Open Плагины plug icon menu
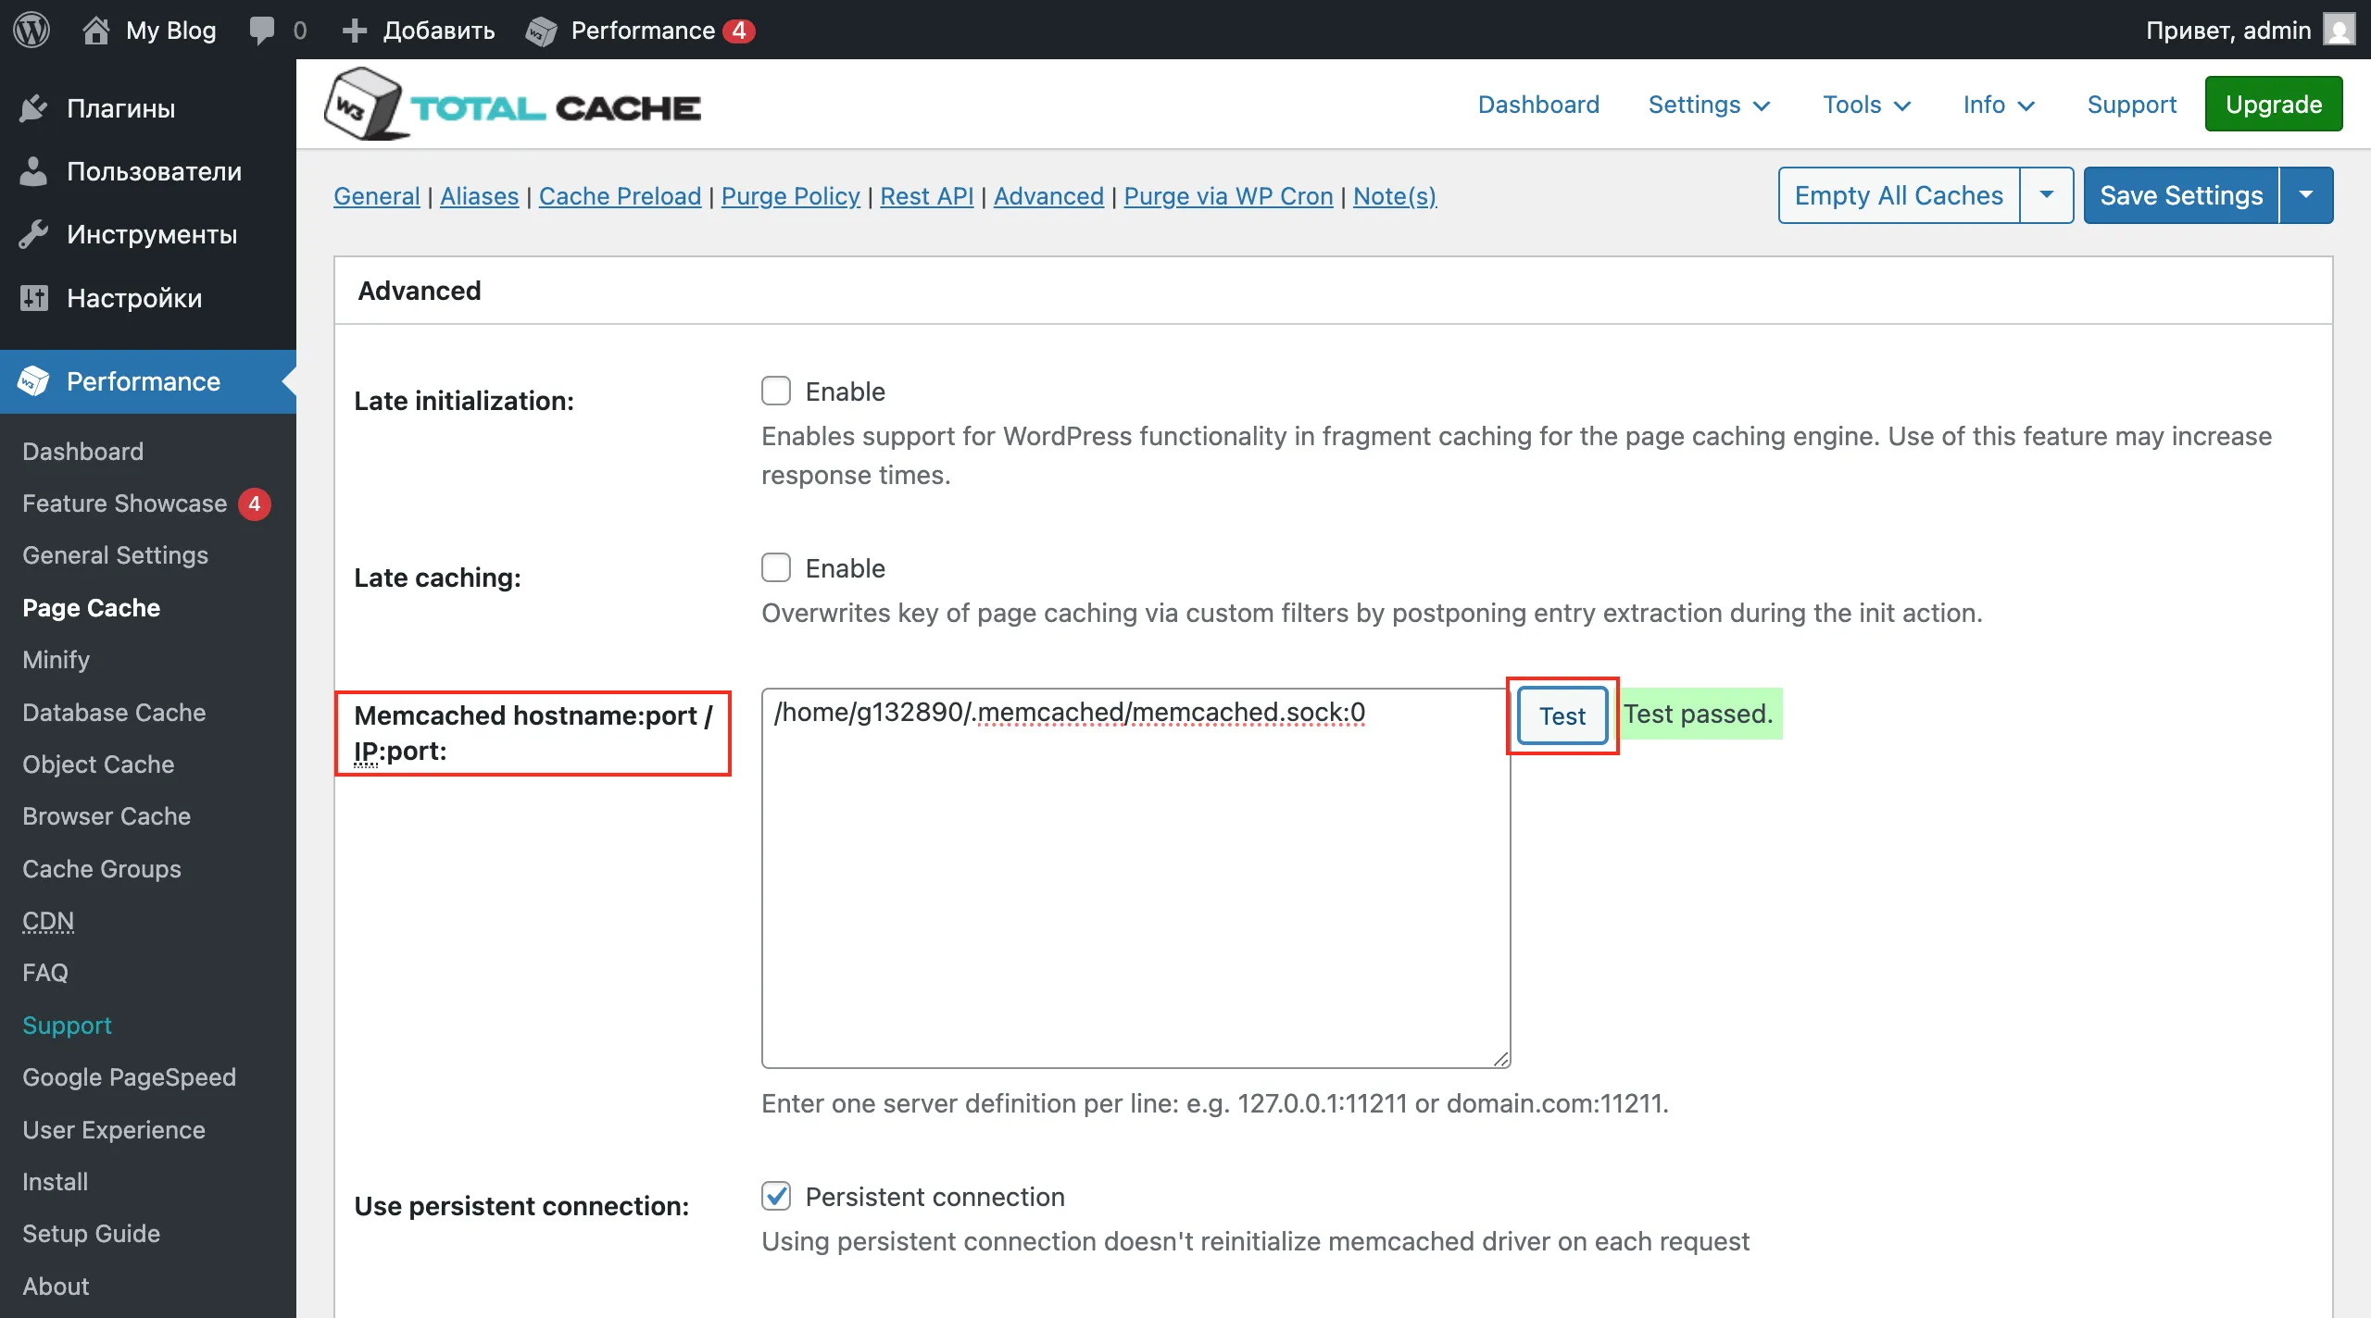This screenshot has width=2371, height=1318. tap(34, 108)
